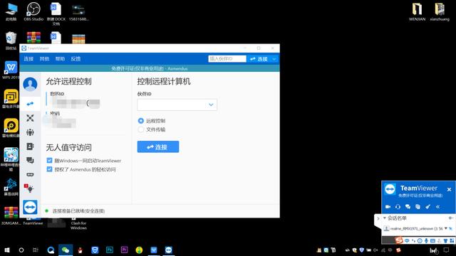Toggle easy access granted to Asmendus checkbox
This screenshot has height=256, width=456.
(49, 169)
